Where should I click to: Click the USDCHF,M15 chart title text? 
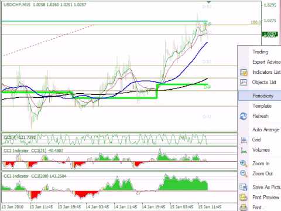point(17,5)
